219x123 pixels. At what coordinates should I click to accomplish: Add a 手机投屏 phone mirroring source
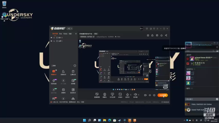click(112, 95)
